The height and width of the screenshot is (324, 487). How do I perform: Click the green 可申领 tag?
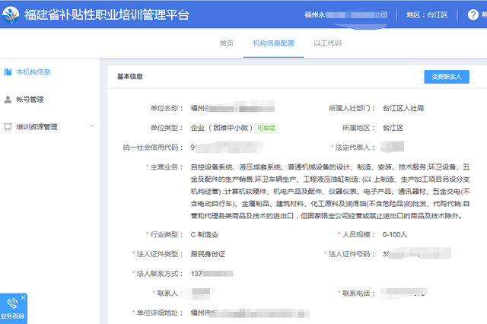pos(266,128)
